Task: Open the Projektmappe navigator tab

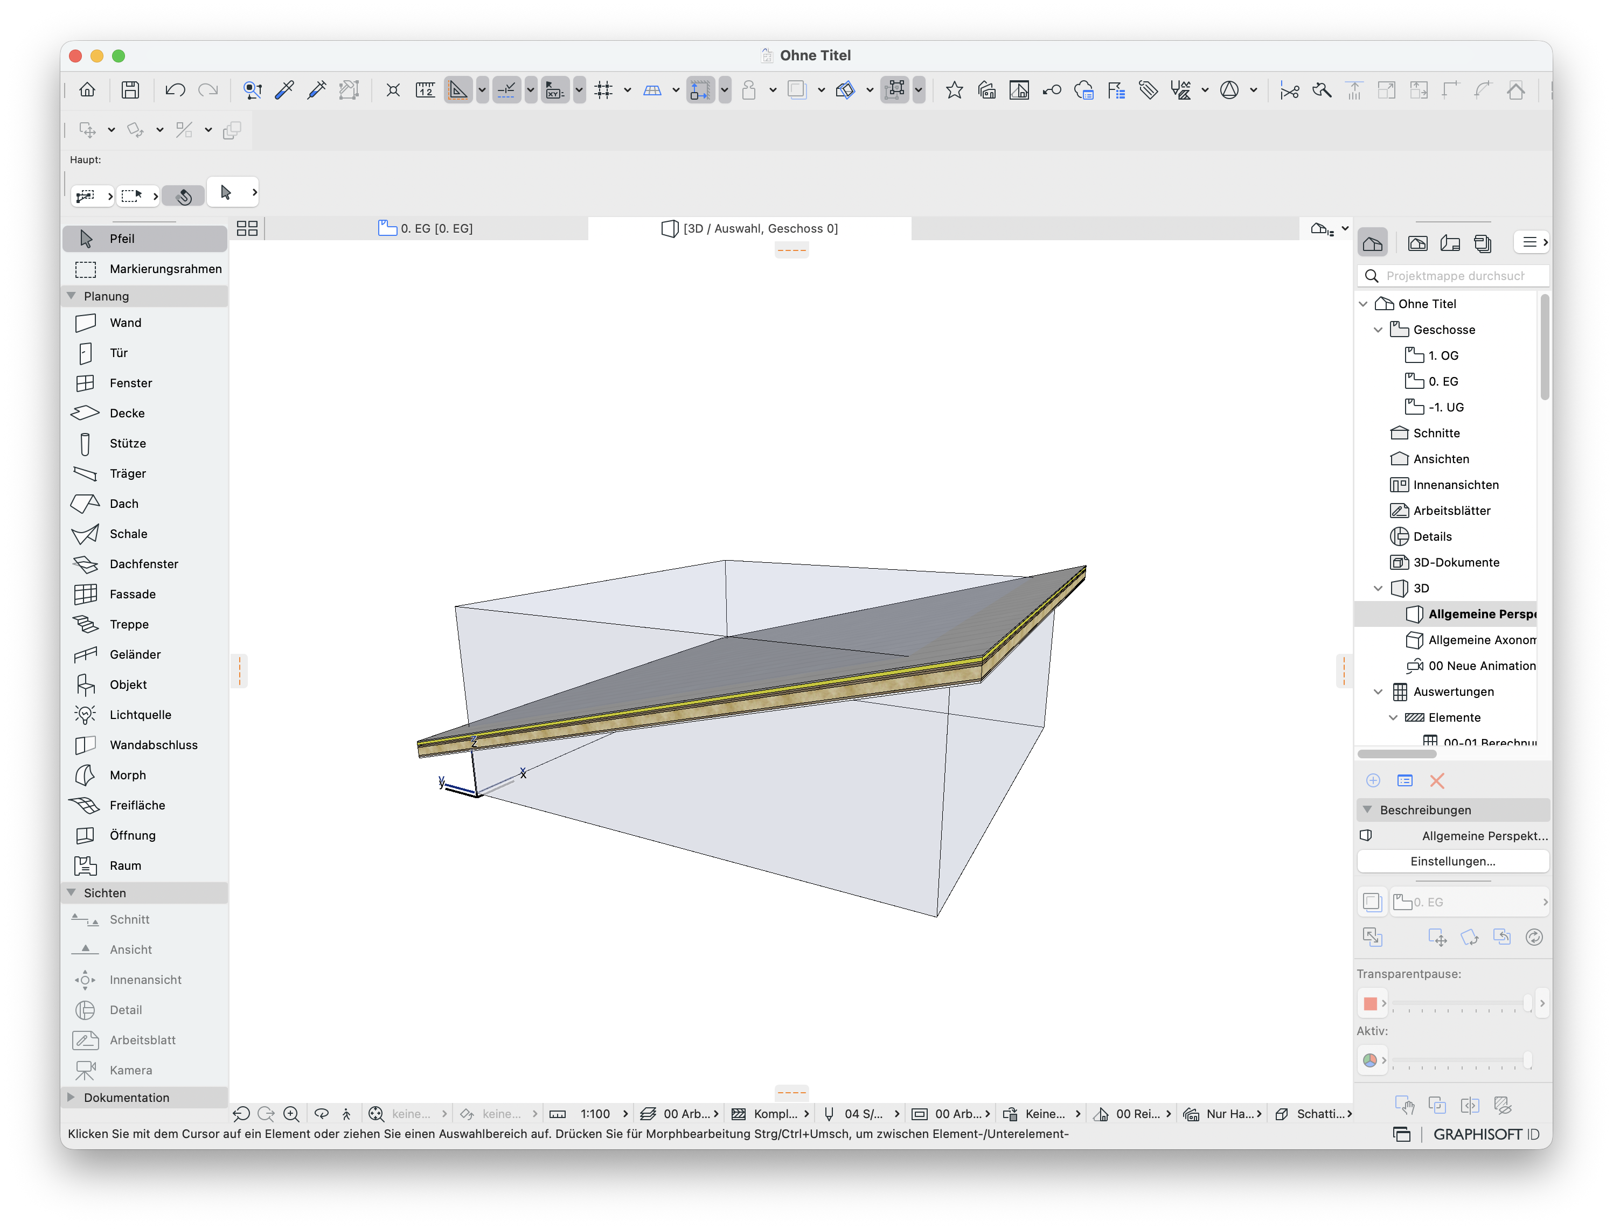Action: (x=1373, y=243)
